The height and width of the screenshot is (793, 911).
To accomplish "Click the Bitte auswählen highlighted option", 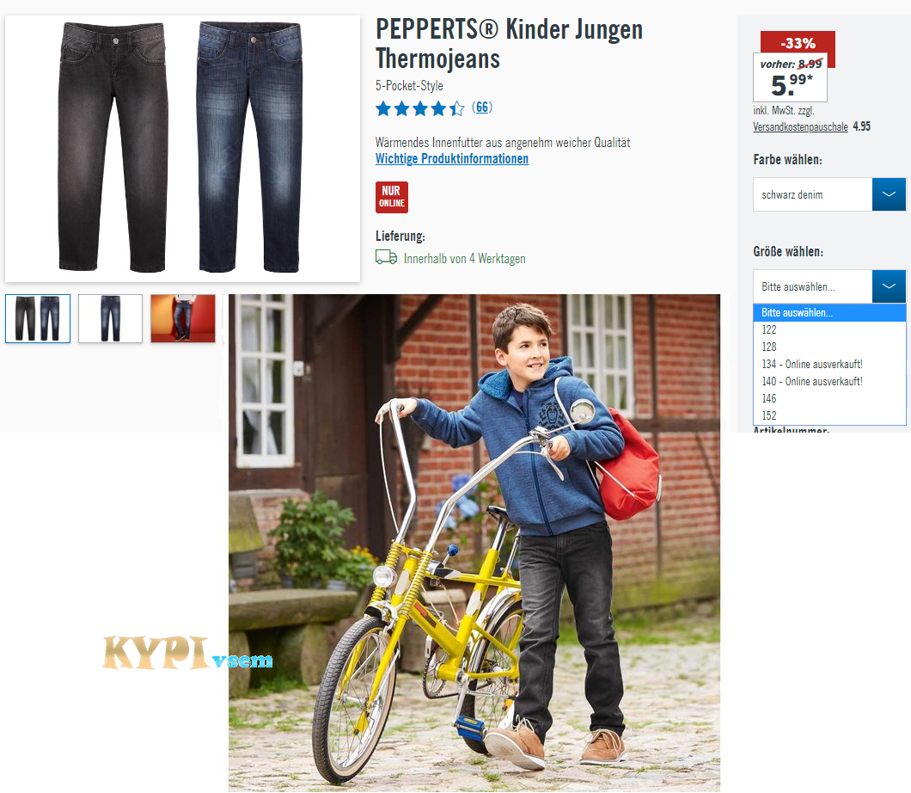I will coord(829,313).
